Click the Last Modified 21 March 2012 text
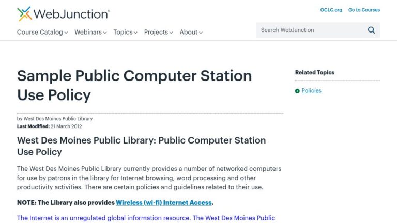The image size is (397, 223). coord(50,126)
